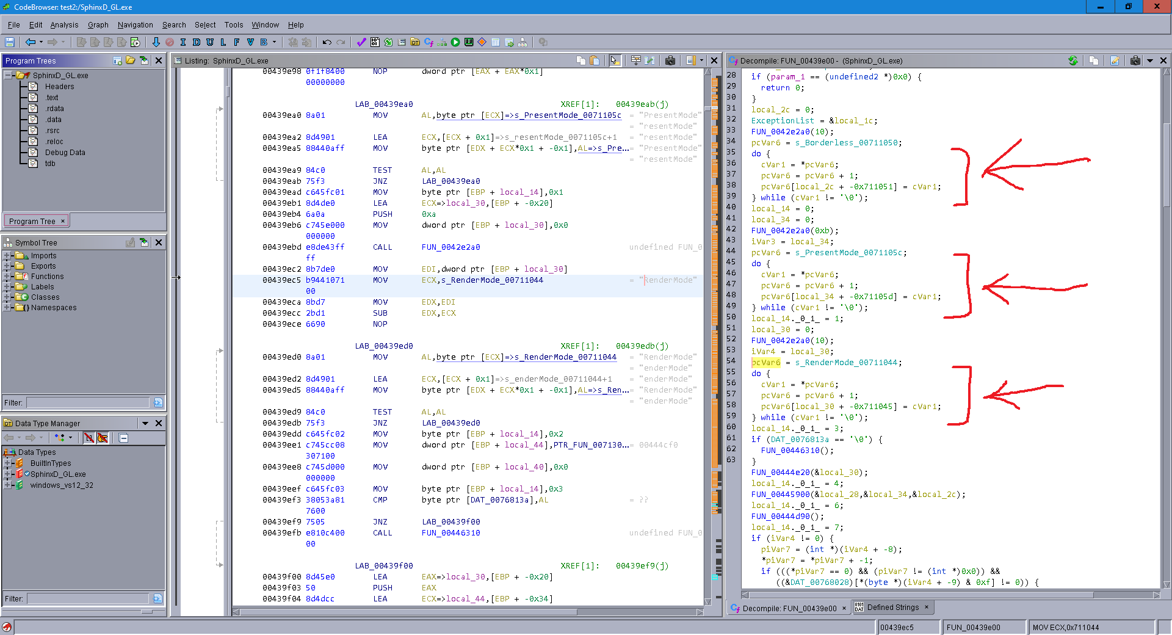The height and width of the screenshot is (635, 1172).
Task: Open the Data Type Manager toolbar icon
Action: tap(415, 42)
